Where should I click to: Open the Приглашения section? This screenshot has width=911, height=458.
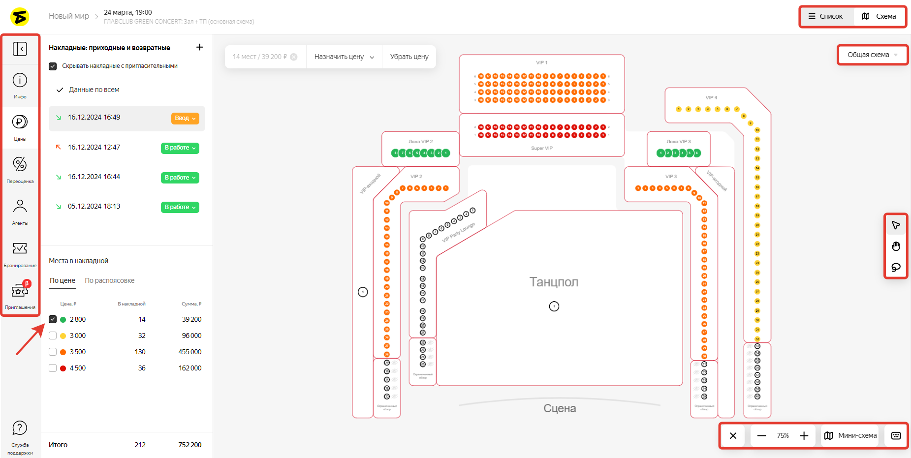pyautogui.click(x=20, y=296)
